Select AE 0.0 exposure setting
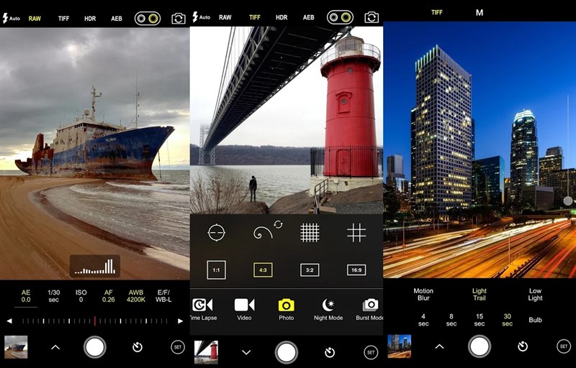Viewport: 576px width, 368px height. click(x=26, y=296)
